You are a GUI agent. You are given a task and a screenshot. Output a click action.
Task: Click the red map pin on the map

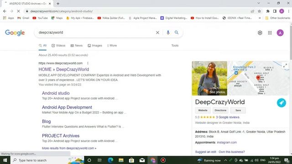click(258, 78)
